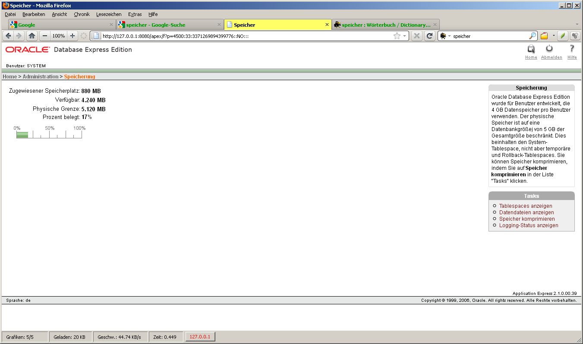
Task: Click the green leaf toolbar icon
Action: (562, 36)
